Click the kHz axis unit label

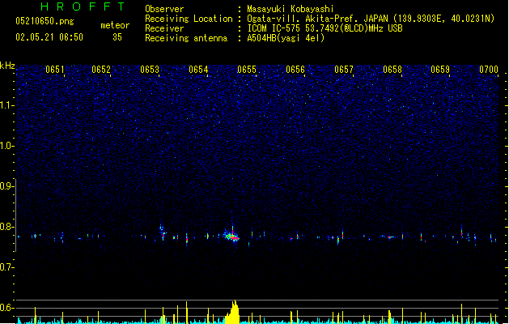(7, 66)
